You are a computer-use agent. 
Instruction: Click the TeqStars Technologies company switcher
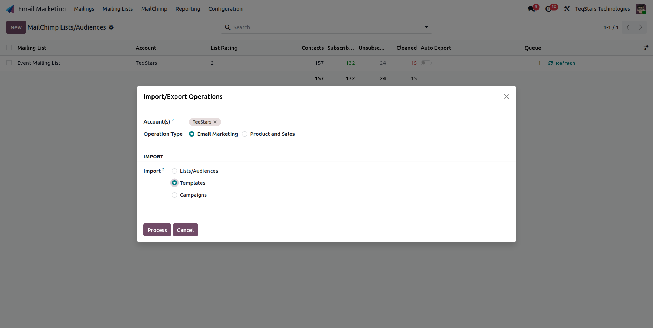(602, 9)
